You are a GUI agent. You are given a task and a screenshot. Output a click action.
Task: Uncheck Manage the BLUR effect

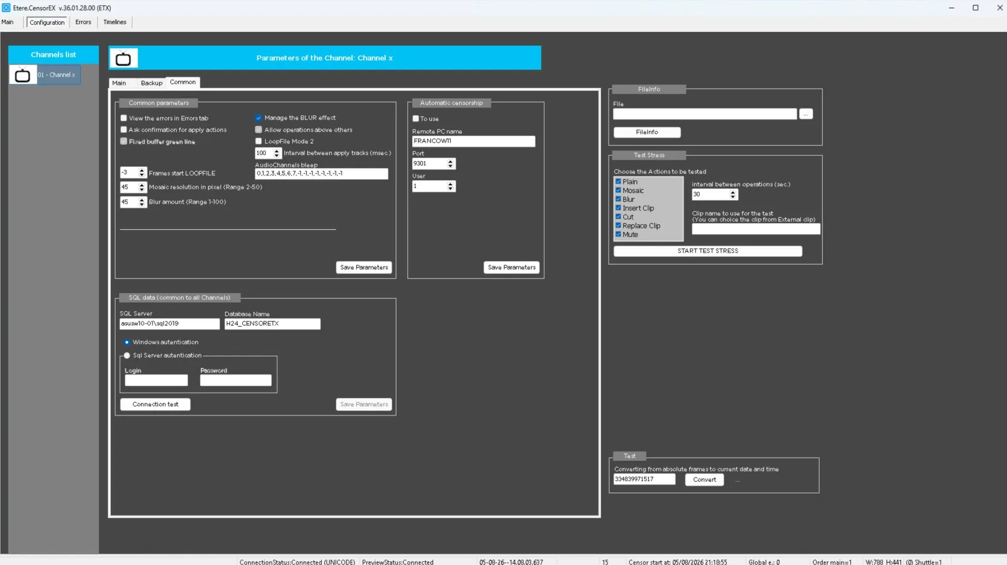(259, 118)
